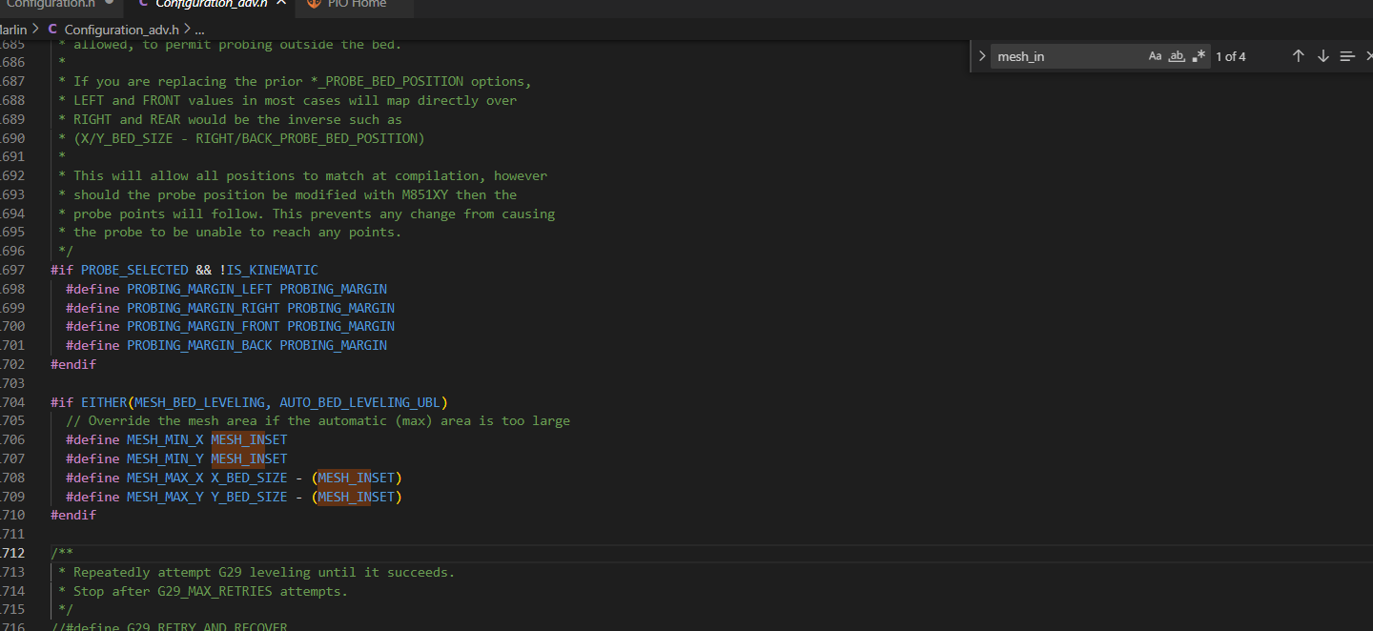Click the C file icon in the breadcrumb

[x=52, y=30]
